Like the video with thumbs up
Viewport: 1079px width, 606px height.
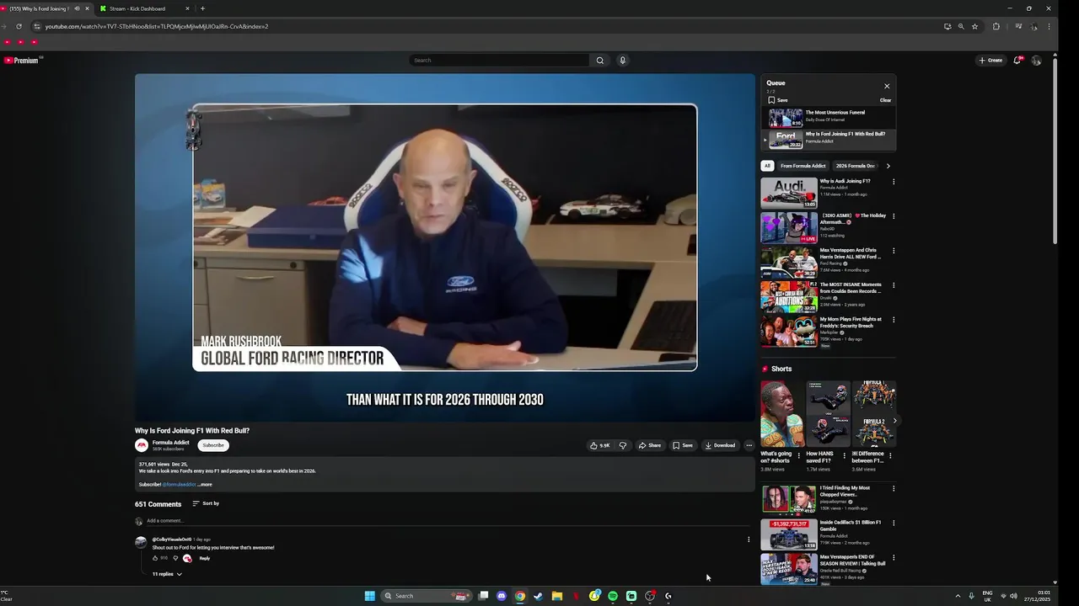coord(600,445)
